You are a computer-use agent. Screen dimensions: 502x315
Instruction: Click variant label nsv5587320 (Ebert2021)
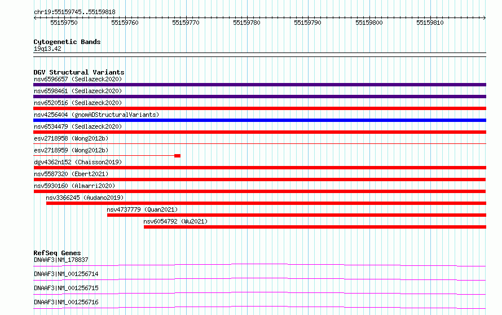[x=71, y=174]
